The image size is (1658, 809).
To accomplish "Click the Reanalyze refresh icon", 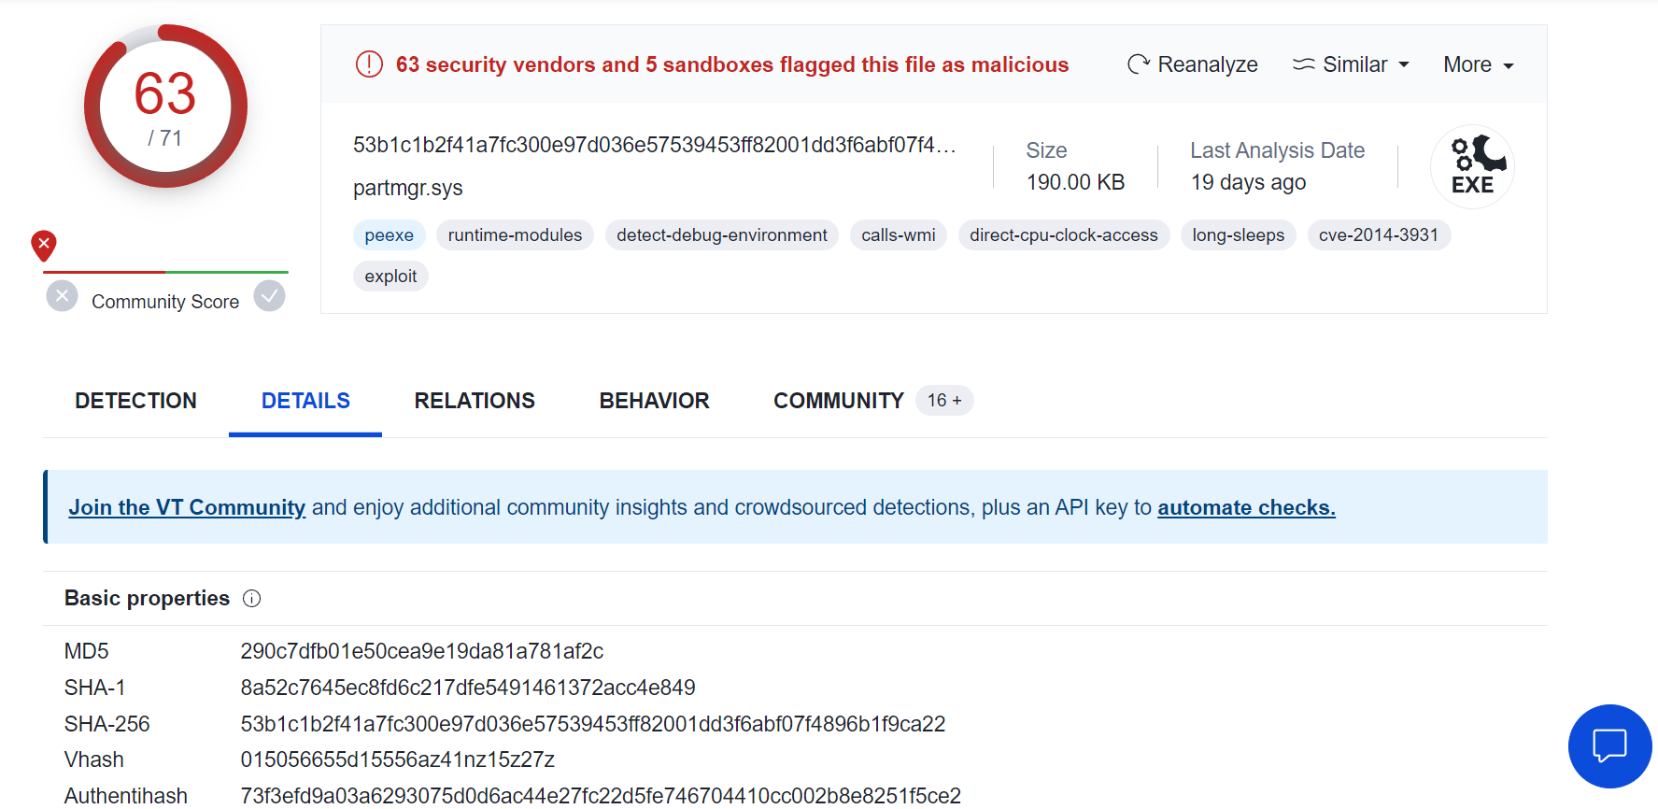I will coord(1138,64).
